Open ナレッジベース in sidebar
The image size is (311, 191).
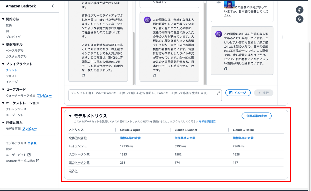point(16,109)
